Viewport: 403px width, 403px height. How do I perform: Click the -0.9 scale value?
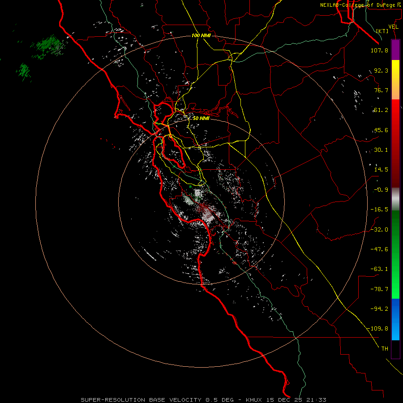click(x=381, y=190)
